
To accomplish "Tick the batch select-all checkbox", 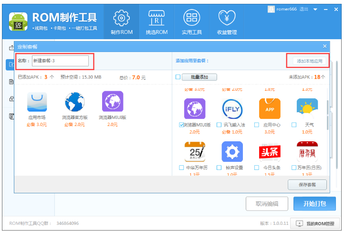I will (x=178, y=77).
